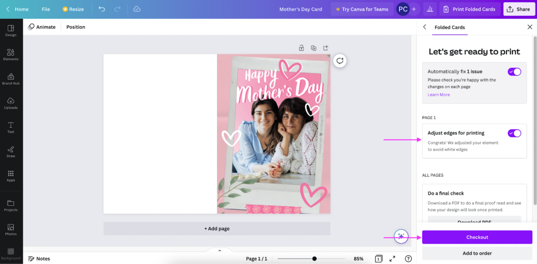The width and height of the screenshot is (537, 264).
Task: Click the Learn More link
Action: [x=439, y=95]
